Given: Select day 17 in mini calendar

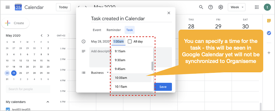Looking at the screenshot, I should [7, 67].
